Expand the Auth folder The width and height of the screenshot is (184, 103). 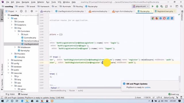[x=18, y=34]
